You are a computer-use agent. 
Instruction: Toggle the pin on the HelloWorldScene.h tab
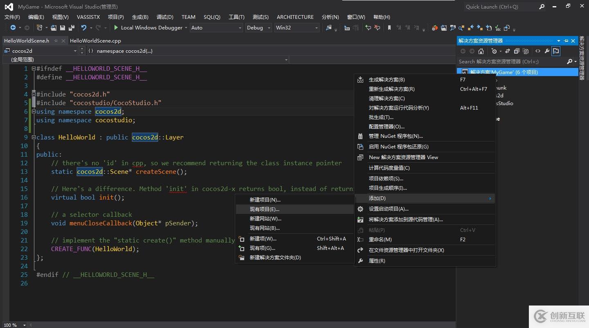56,41
